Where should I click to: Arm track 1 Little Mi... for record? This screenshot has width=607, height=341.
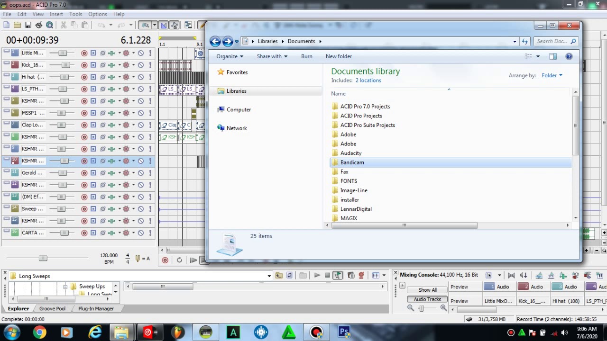[84, 53]
